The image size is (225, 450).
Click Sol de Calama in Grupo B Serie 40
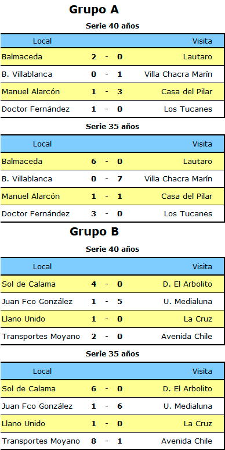[28, 284]
